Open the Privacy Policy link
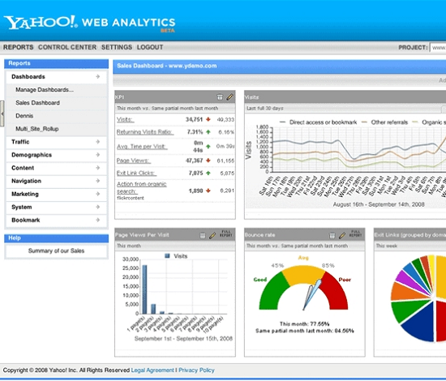 pyautogui.click(x=196, y=370)
